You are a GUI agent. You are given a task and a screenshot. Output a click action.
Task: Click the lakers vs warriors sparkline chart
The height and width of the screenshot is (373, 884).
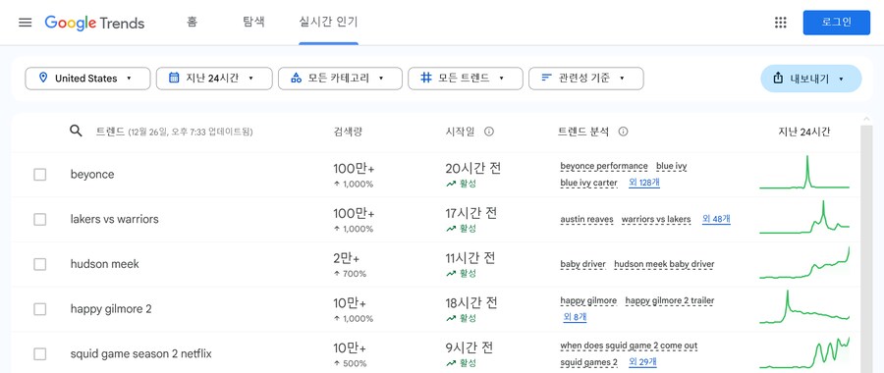click(804, 217)
